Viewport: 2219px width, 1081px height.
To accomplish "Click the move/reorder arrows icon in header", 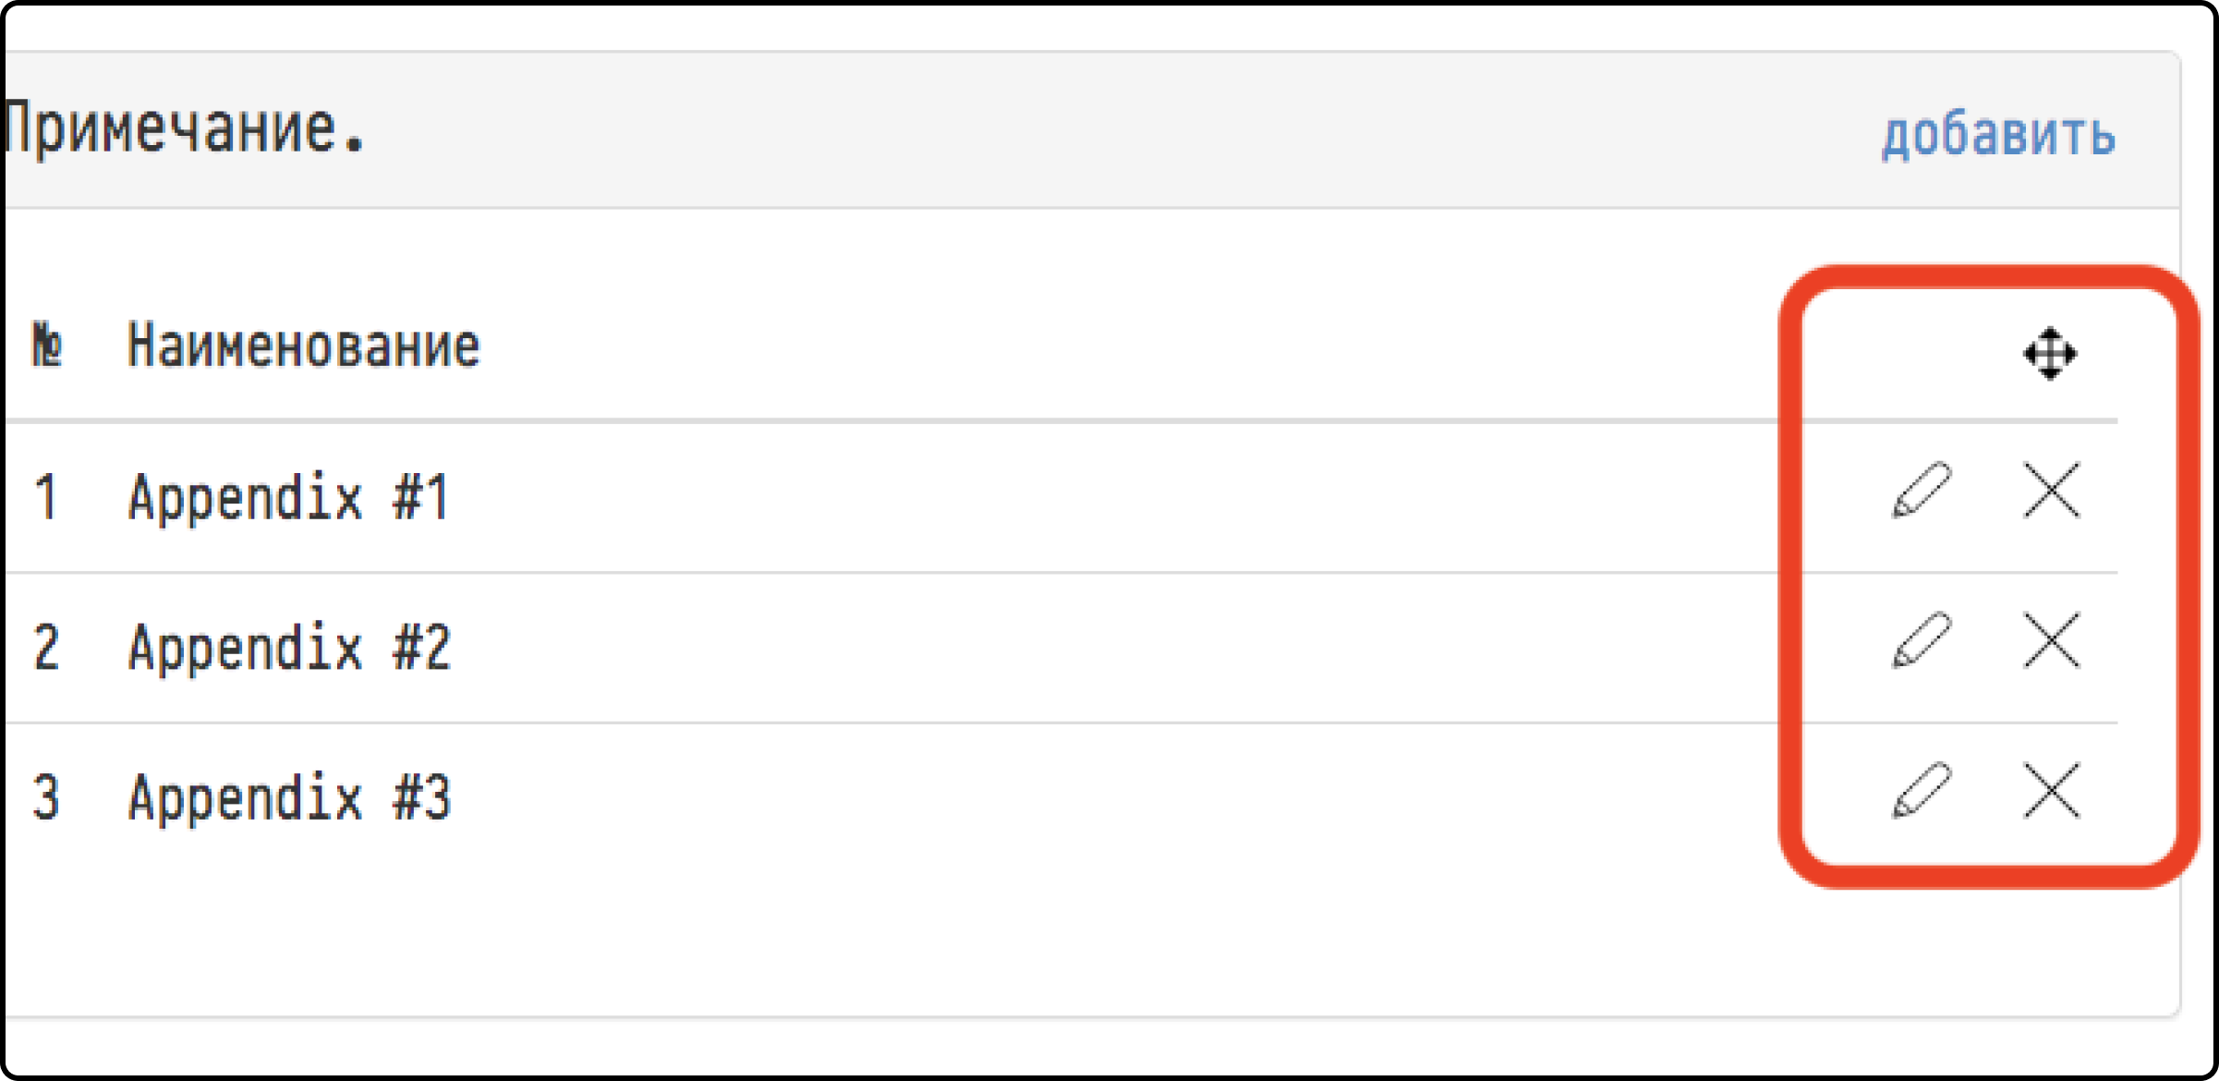I will coord(2050,353).
